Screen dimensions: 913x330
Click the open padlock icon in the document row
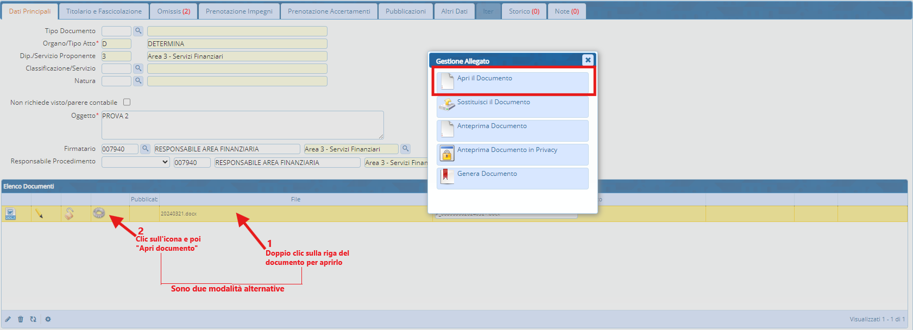tap(69, 214)
